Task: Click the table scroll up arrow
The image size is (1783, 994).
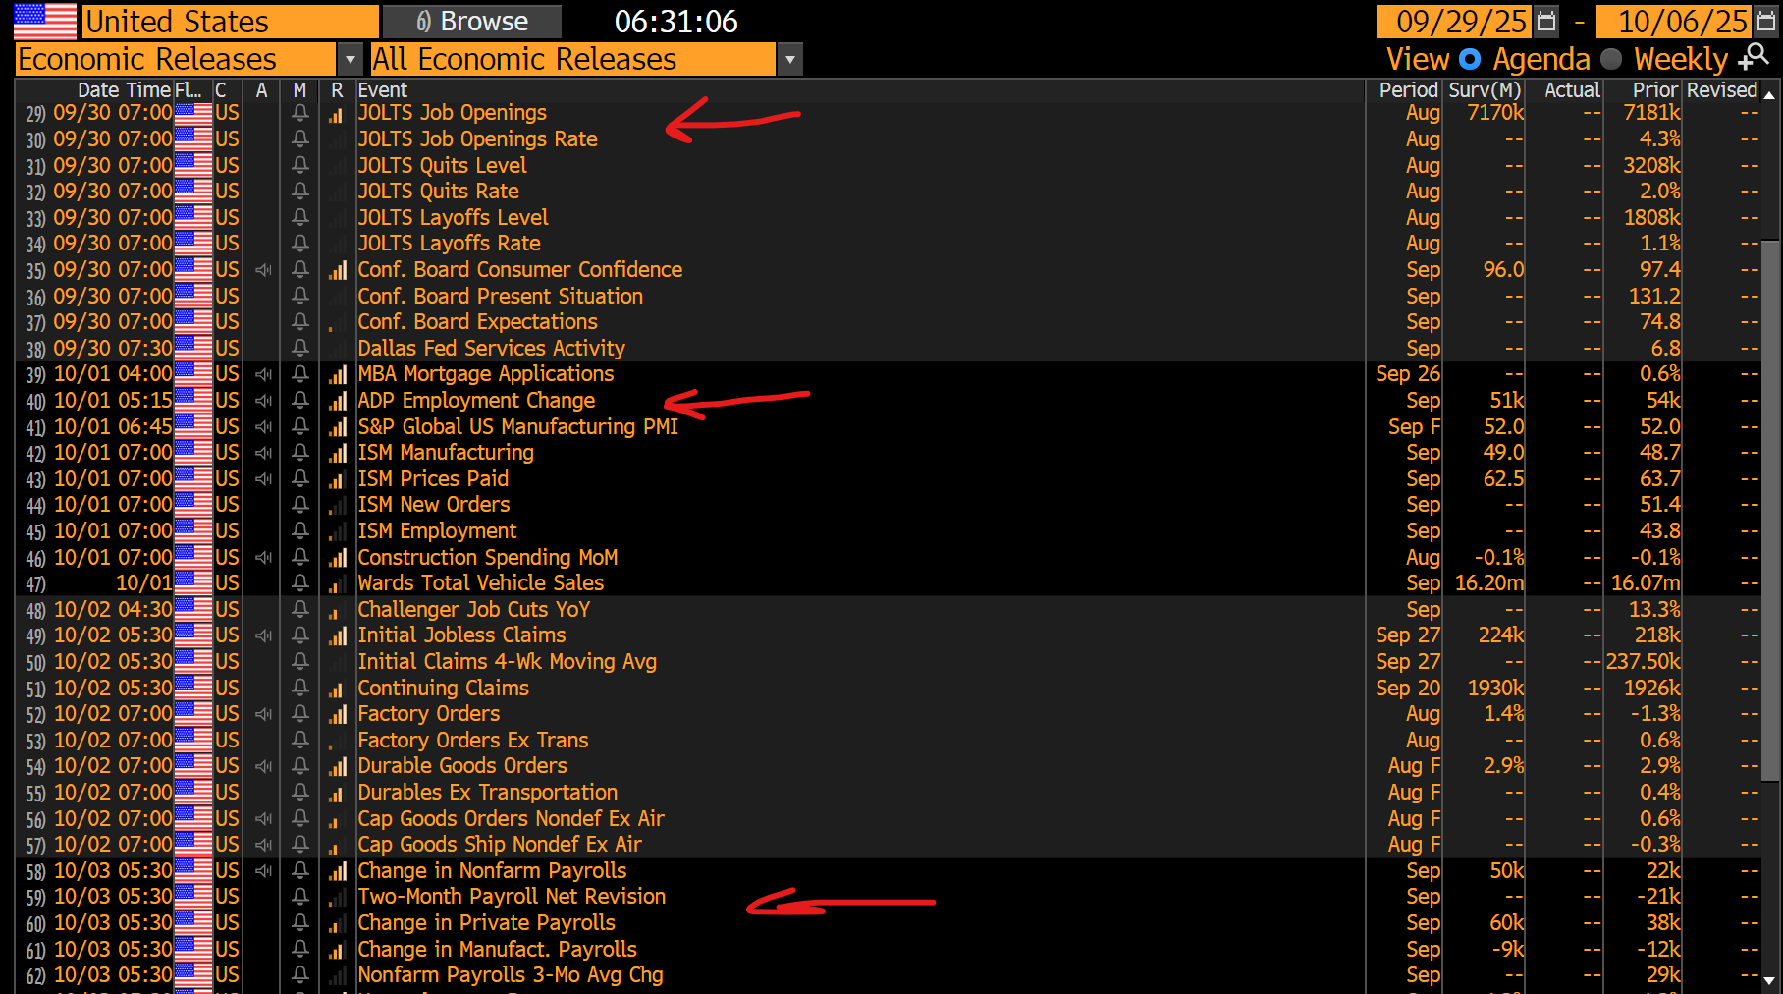Action: click(x=1769, y=94)
